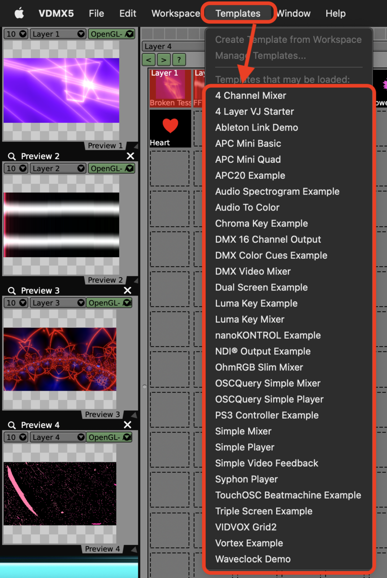
Task: Select the "Simple Video Feedback" template entry
Action: pyautogui.click(x=267, y=463)
